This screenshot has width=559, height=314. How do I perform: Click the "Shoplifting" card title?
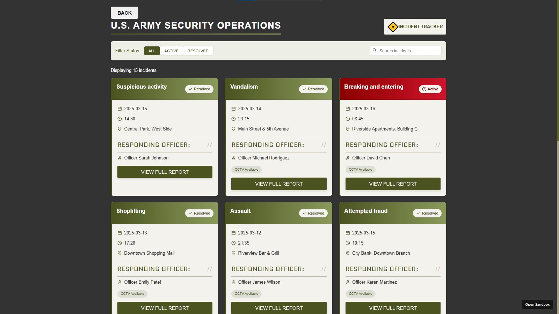(x=131, y=211)
